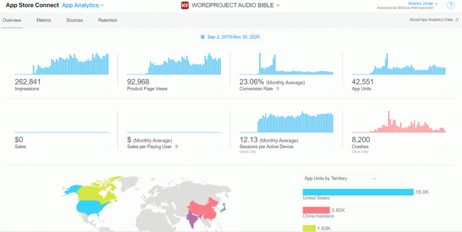The image size is (462, 232).
Task: Click the WP app logo icon
Action: point(185,5)
